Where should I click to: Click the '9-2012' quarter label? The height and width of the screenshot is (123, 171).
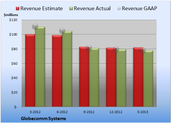89,112
